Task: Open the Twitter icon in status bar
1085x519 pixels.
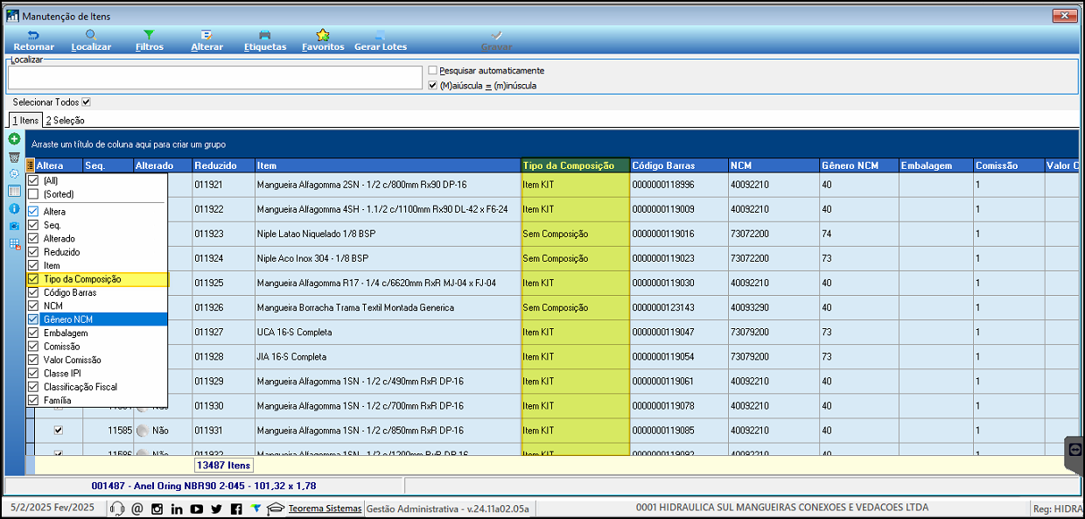Action: pyautogui.click(x=216, y=508)
